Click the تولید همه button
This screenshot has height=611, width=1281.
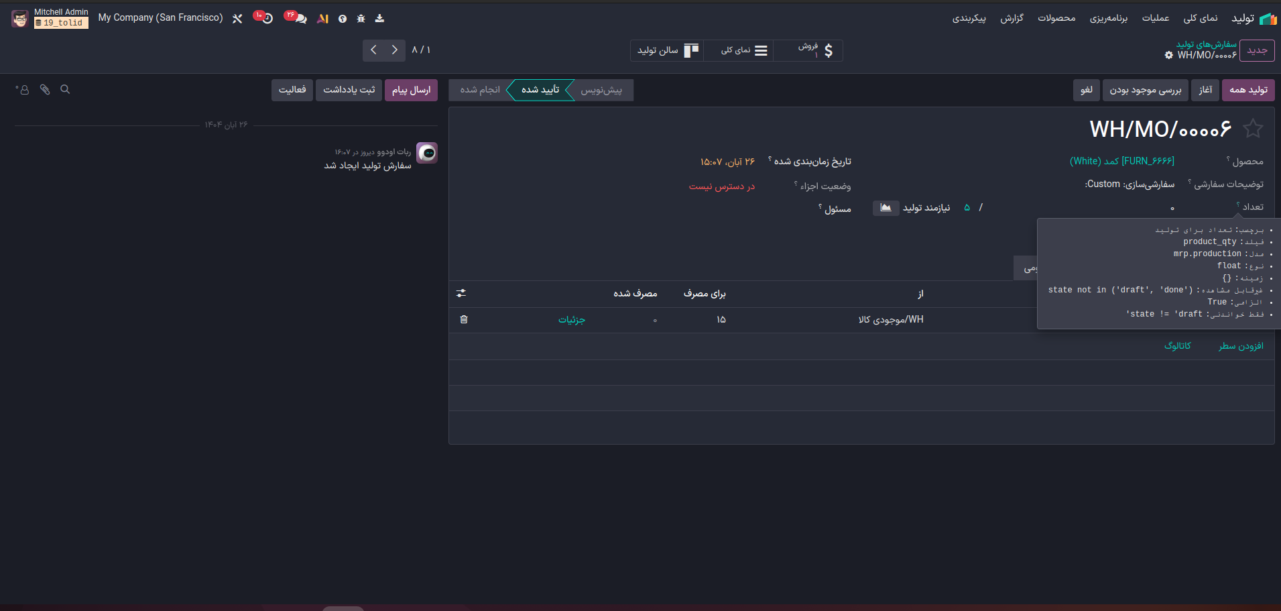click(1248, 90)
